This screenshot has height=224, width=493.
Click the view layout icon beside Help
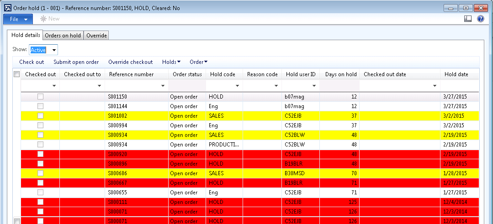pos(467,19)
